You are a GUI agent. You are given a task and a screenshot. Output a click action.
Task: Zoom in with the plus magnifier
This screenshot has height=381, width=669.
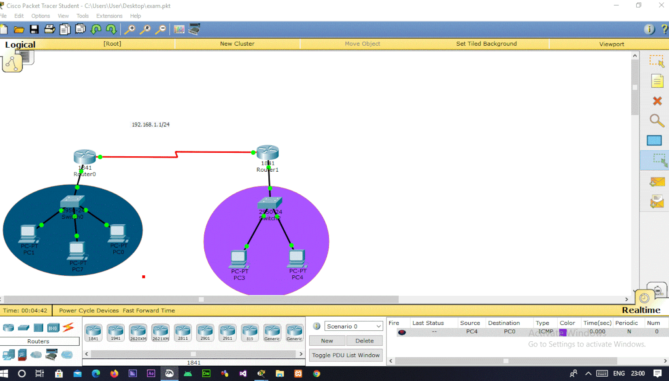pos(129,29)
